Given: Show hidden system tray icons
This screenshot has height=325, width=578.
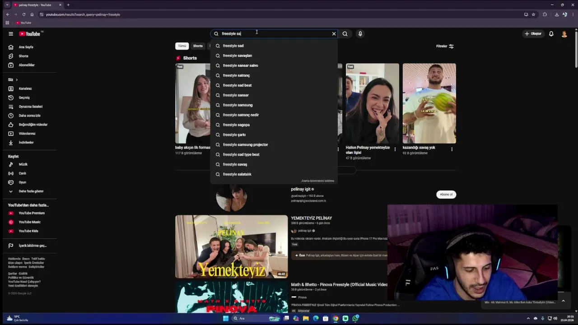Looking at the screenshot, I should [x=528, y=318].
